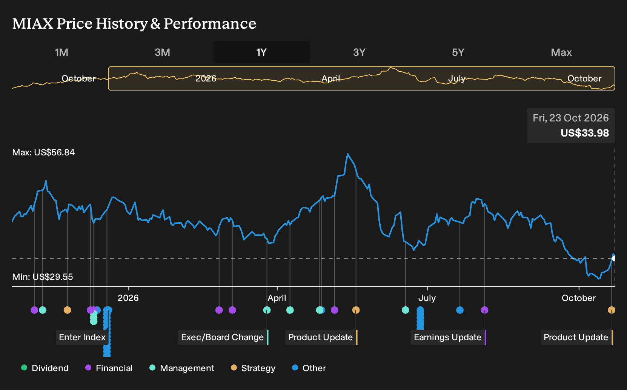This screenshot has width=627, height=390.
Task: Open the Product Update label near October
Action: pyautogui.click(x=577, y=337)
